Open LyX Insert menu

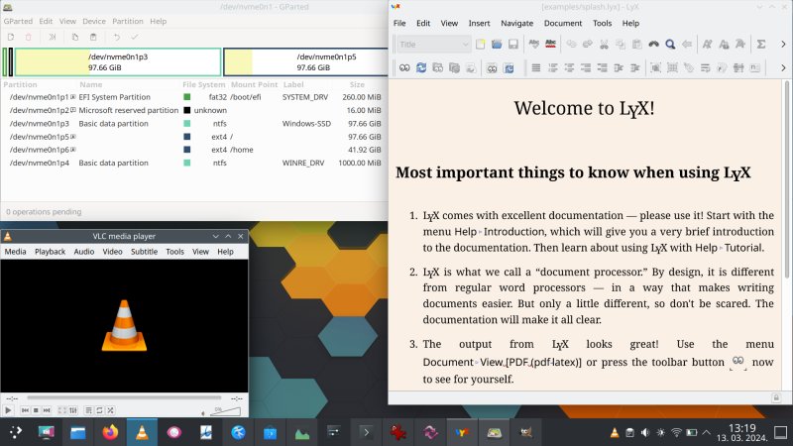[479, 23]
